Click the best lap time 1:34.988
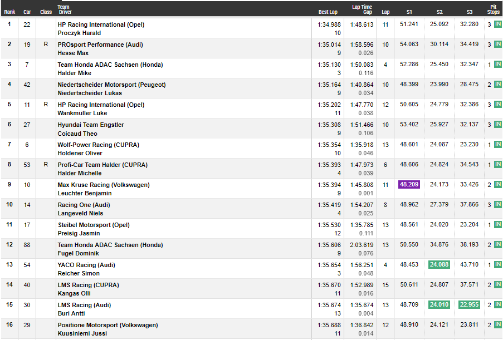503x340 pixels. 329,24
